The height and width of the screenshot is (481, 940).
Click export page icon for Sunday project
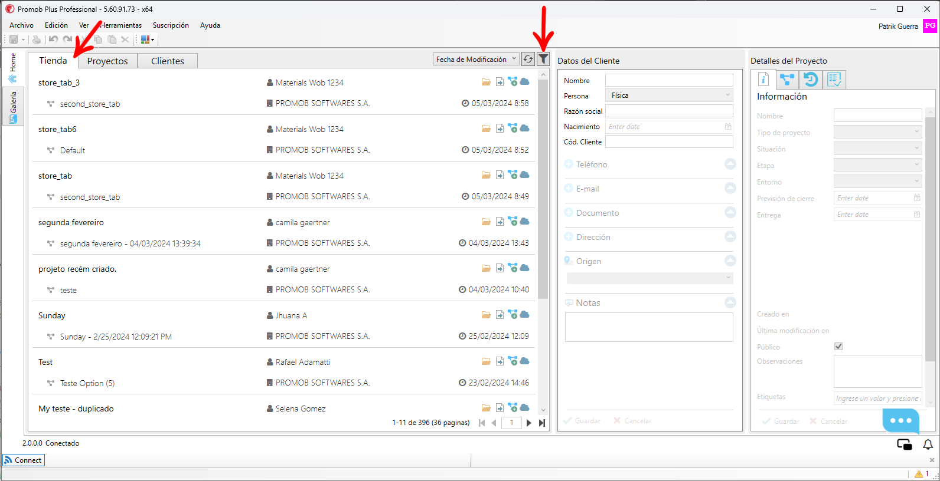tap(500, 315)
